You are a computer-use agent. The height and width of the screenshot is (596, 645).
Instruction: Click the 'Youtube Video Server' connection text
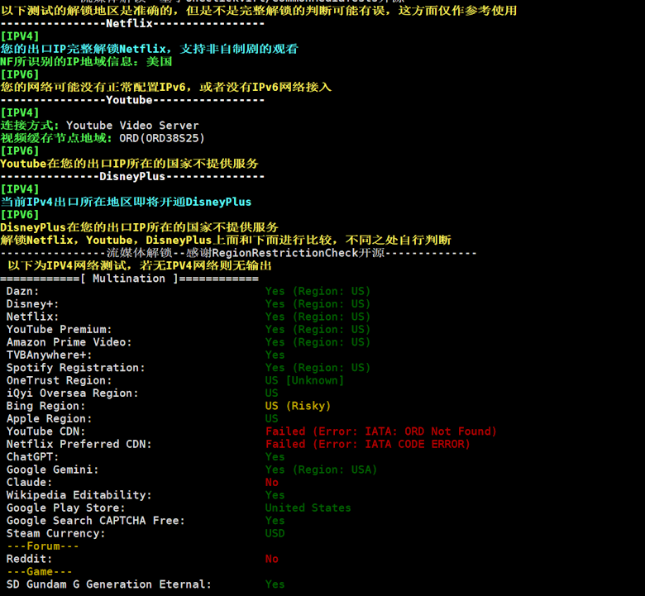click(x=132, y=126)
